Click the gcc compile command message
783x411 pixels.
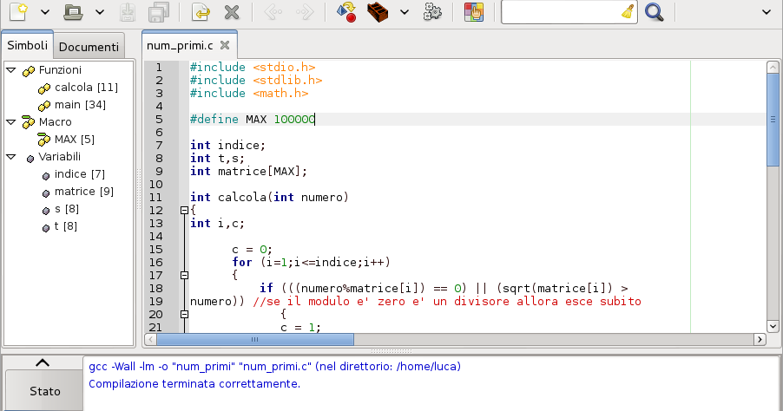coord(274,367)
